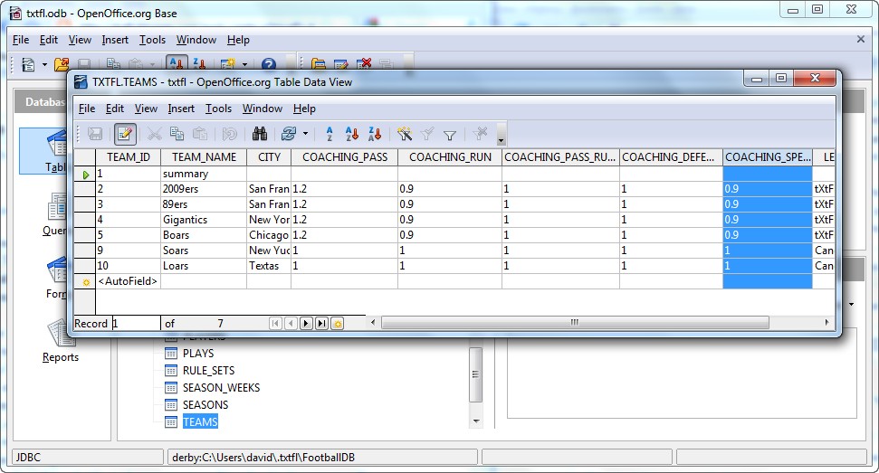Sort ascending in the Table Data View toolbar
The image size is (879, 473).
click(x=352, y=134)
